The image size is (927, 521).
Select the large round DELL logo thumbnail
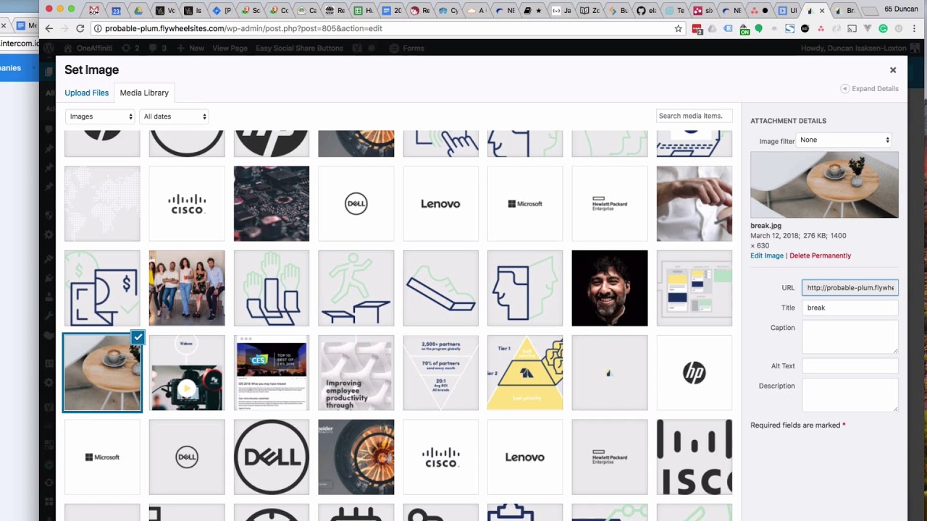(272, 457)
